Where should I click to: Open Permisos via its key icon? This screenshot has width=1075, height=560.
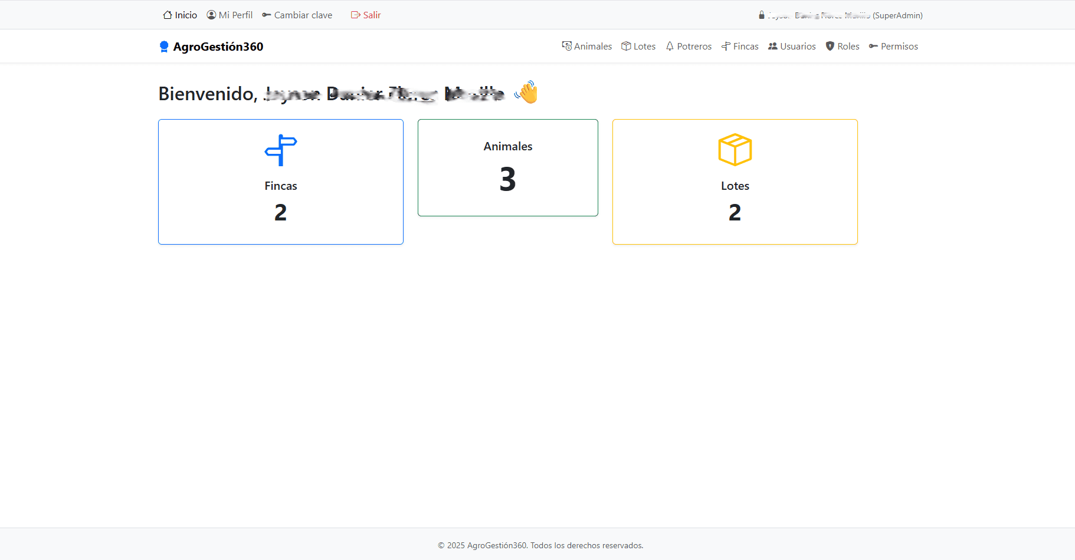click(x=873, y=46)
